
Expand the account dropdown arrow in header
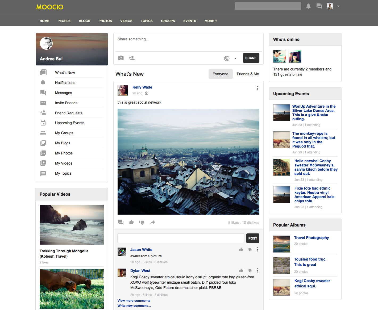(x=338, y=6)
